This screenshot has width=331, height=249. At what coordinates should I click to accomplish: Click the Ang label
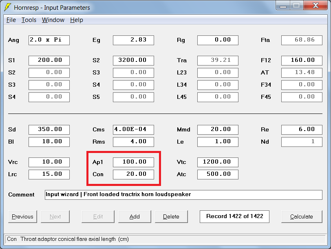(13, 40)
